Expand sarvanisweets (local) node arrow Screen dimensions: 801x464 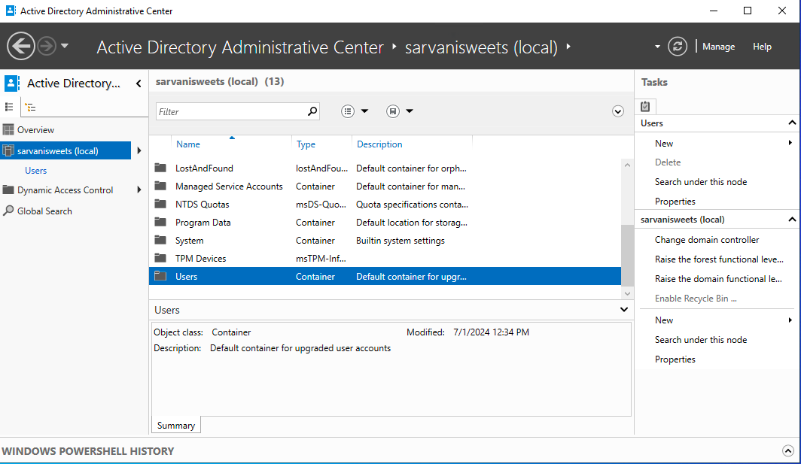[x=139, y=150]
